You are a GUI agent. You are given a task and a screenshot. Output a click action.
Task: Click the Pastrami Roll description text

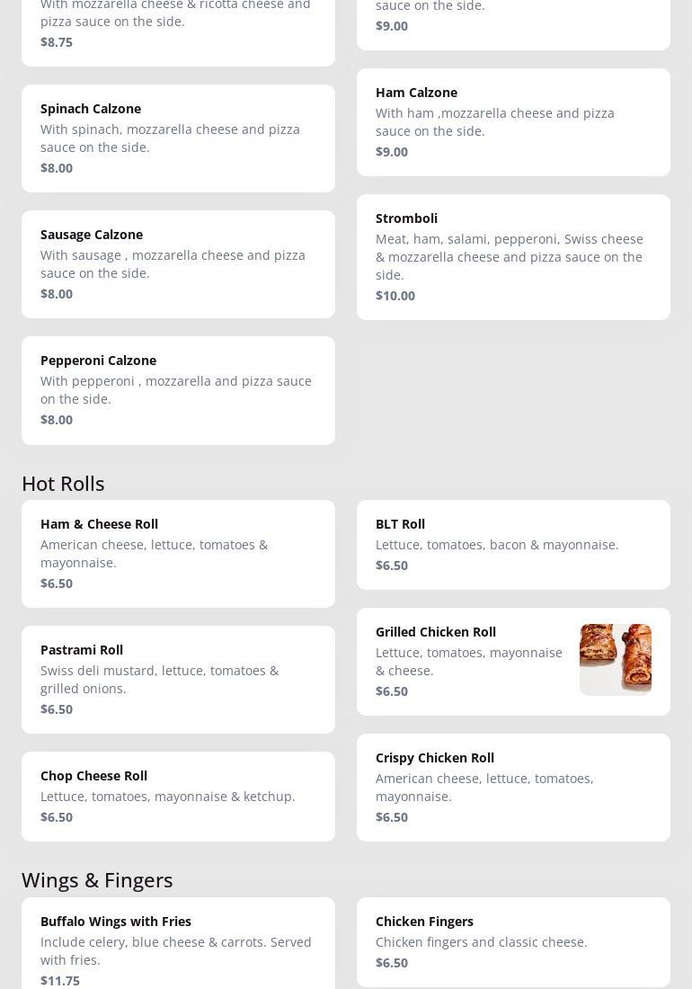pyautogui.click(x=159, y=680)
